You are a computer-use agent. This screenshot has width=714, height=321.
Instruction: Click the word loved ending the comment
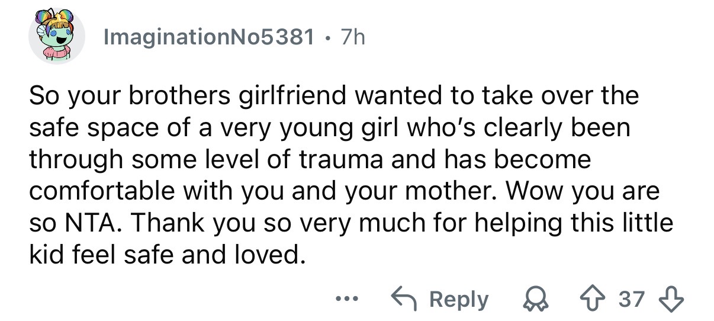tap(266, 256)
